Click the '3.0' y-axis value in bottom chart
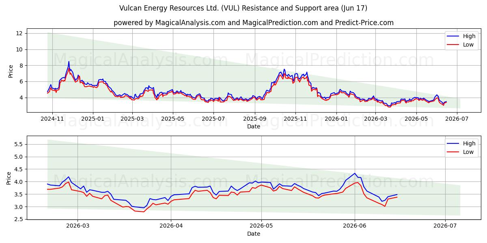 coord(19,207)
